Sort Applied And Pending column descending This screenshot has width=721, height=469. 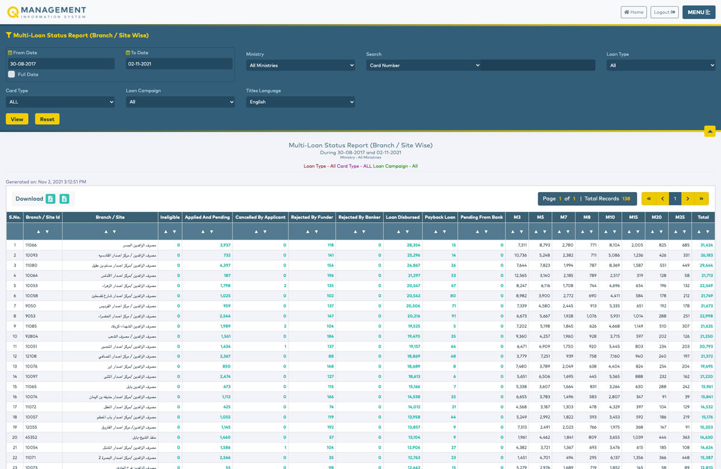(x=211, y=231)
